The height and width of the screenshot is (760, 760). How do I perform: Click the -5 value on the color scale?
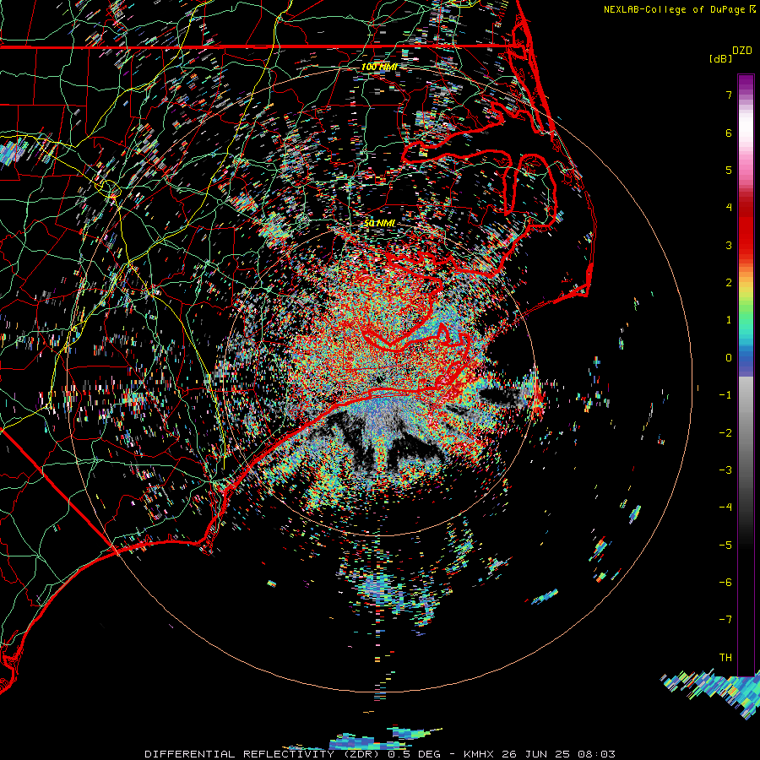(725, 546)
